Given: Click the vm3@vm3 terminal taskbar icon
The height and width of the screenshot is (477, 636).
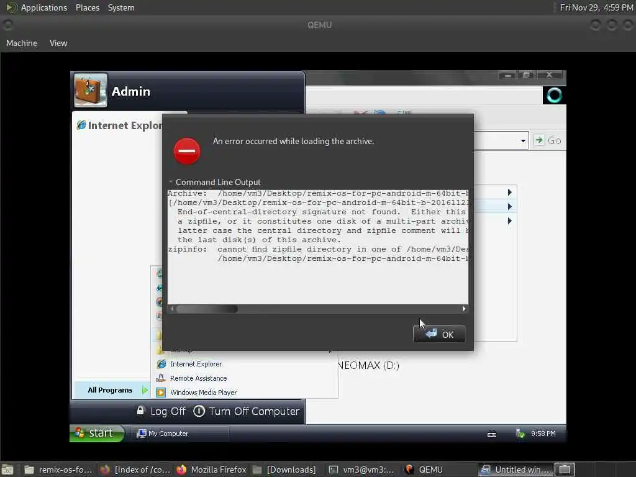Looking at the screenshot, I should [333, 470].
